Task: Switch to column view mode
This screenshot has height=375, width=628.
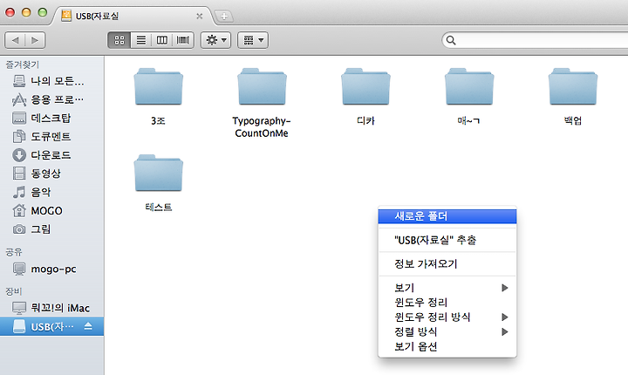Action: coord(162,40)
